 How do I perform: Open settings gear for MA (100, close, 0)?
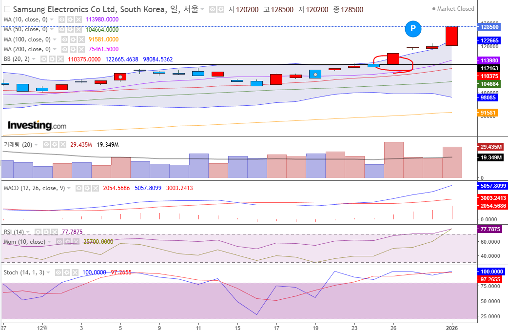pyautogui.click(x=73, y=39)
